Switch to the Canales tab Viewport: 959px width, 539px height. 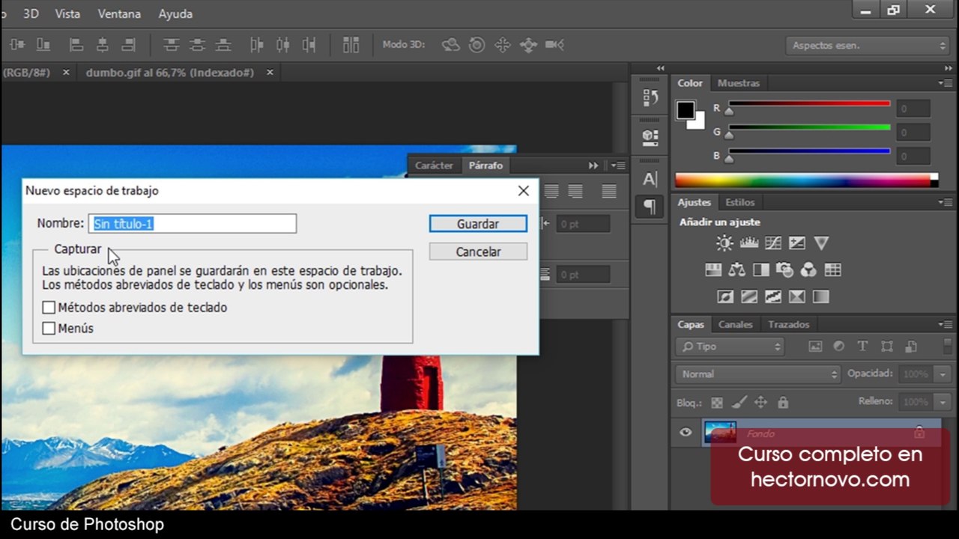(x=736, y=324)
